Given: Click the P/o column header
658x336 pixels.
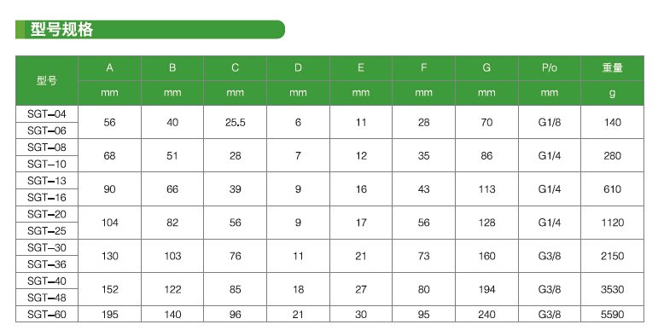Looking at the screenshot, I should click(x=550, y=68).
